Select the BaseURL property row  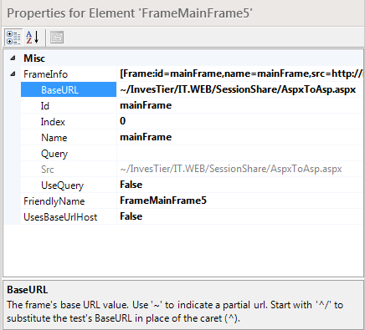(69, 90)
